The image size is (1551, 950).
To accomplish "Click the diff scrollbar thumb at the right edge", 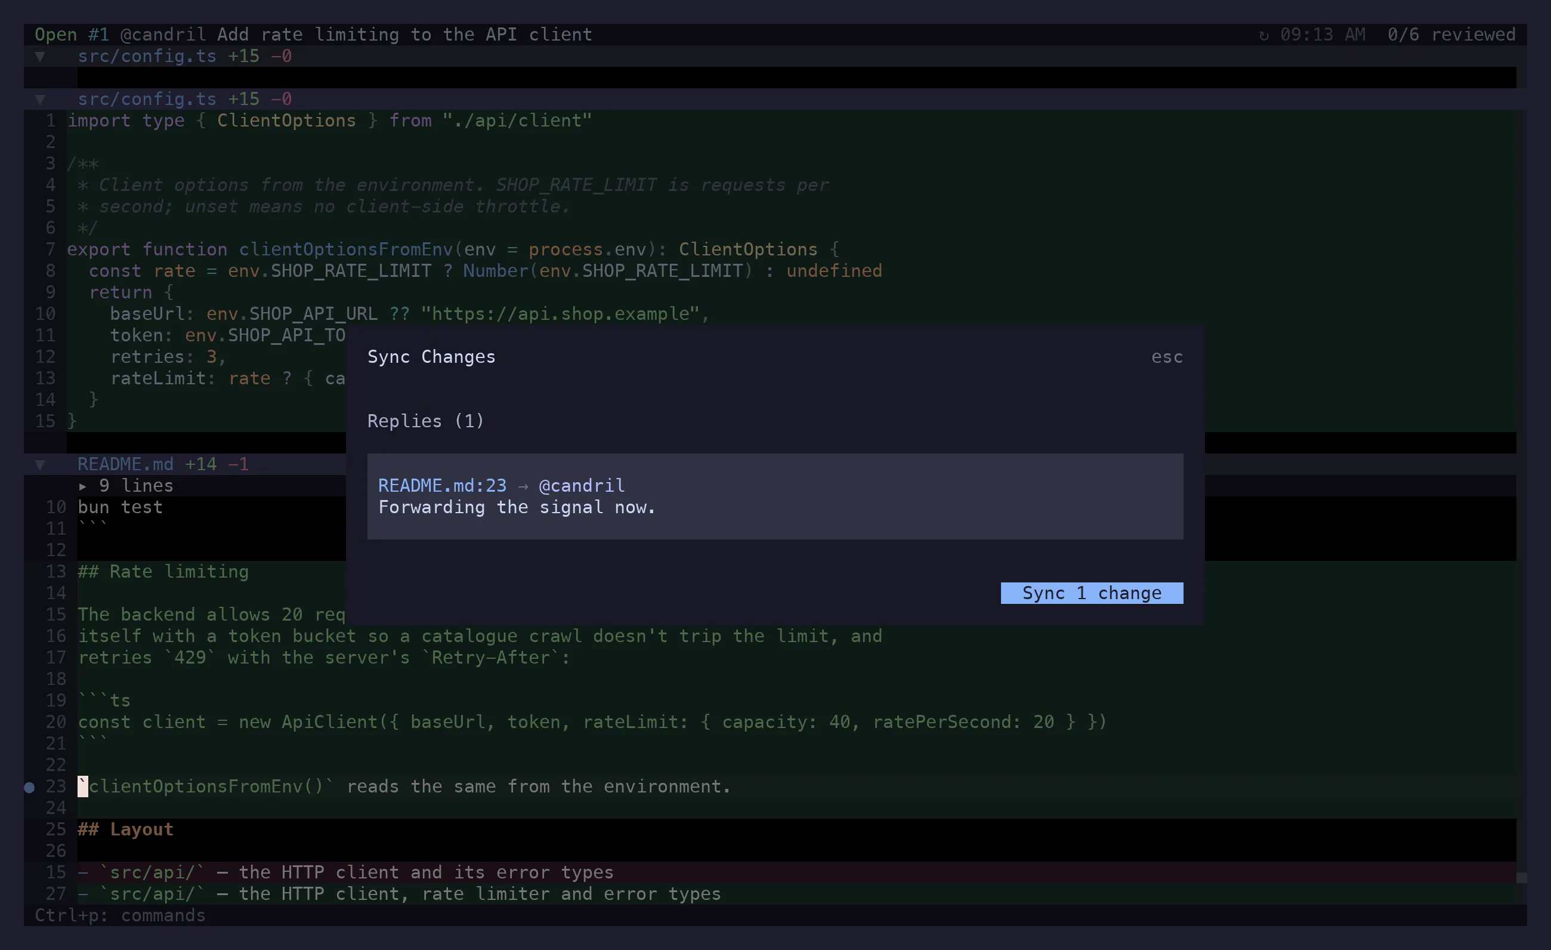I will pos(1521,878).
